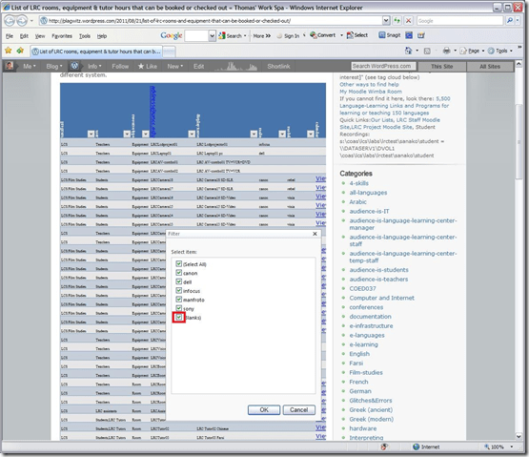Click the zoom level magnifier in status bar
Viewport: 529px width, 457px height.
click(487, 447)
